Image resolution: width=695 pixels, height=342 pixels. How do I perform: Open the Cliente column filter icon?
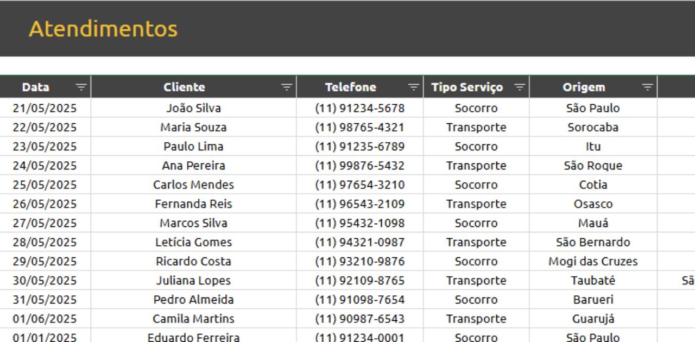[x=286, y=87]
